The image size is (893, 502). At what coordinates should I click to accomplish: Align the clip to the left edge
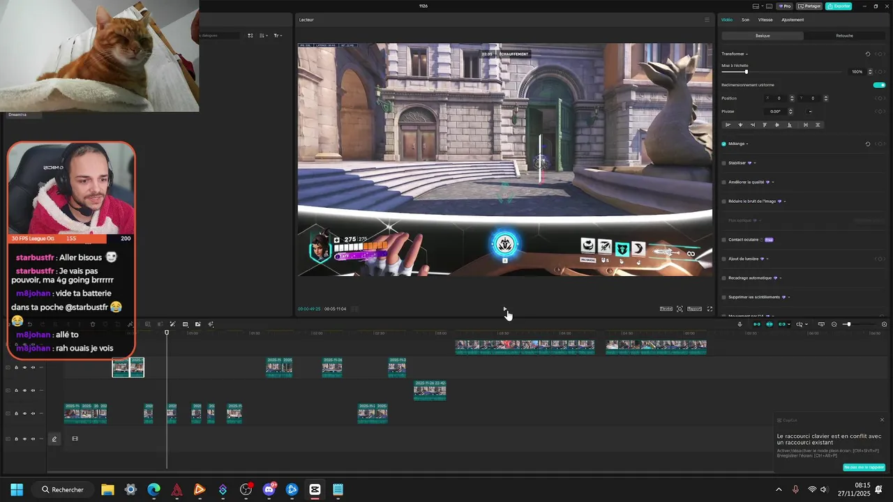[x=728, y=125]
